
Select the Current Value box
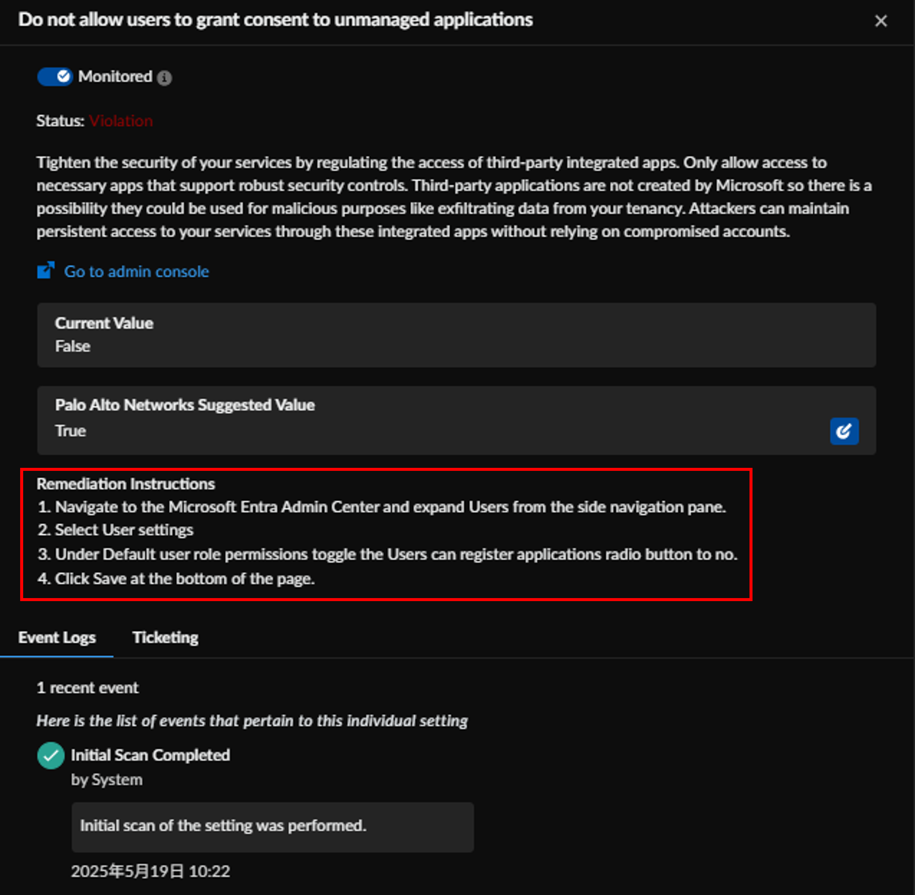[456, 335]
